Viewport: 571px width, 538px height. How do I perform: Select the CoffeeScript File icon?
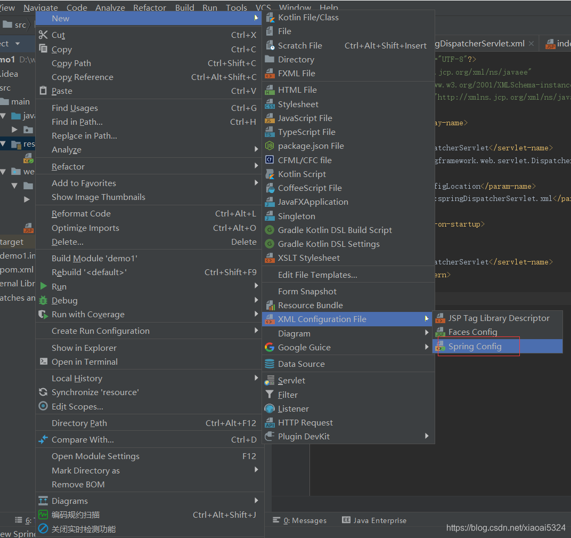pyautogui.click(x=270, y=188)
